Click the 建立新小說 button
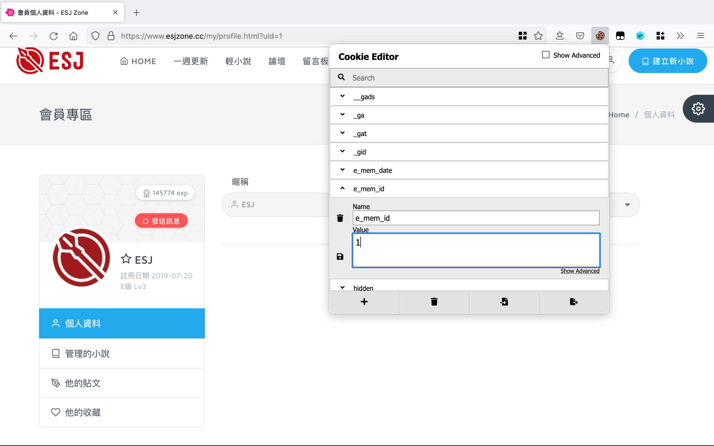Screen dimensions: 714x446 coord(668,61)
